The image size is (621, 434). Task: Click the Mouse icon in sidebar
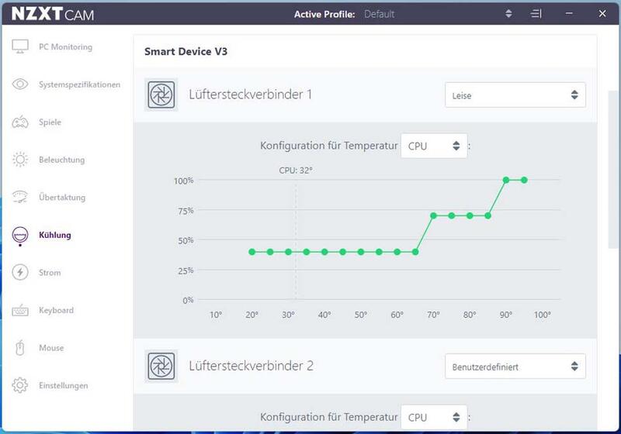20,348
